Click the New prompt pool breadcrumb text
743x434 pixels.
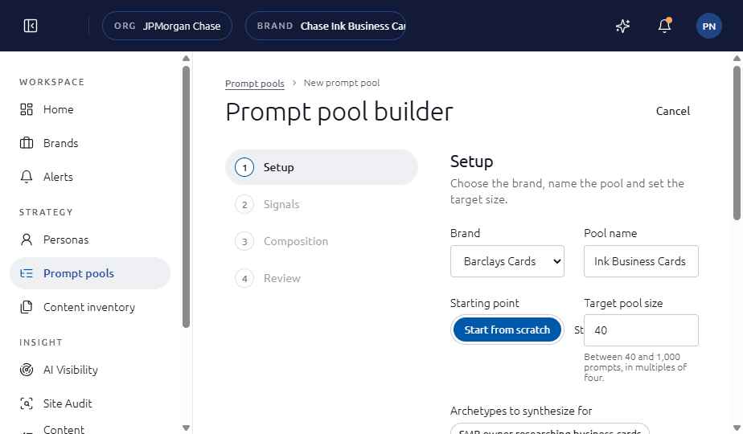click(x=342, y=83)
